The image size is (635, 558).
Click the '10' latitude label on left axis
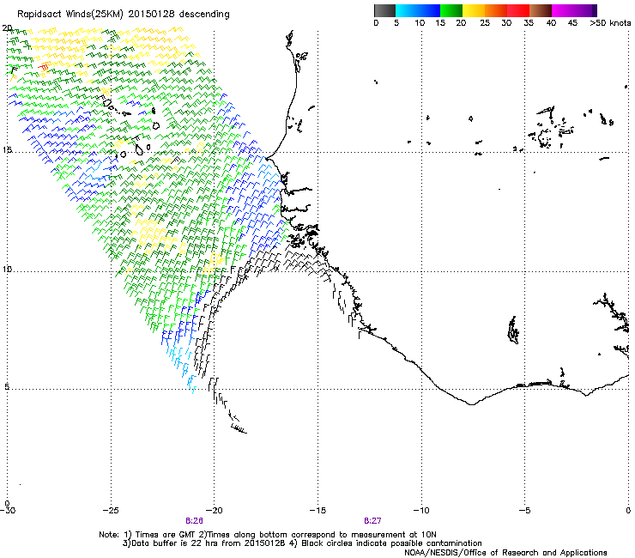click(7, 269)
